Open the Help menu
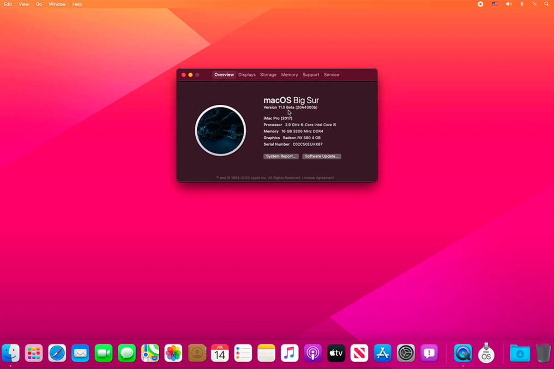The width and height of the screenshot is (554, 369). tap(77, 4)
